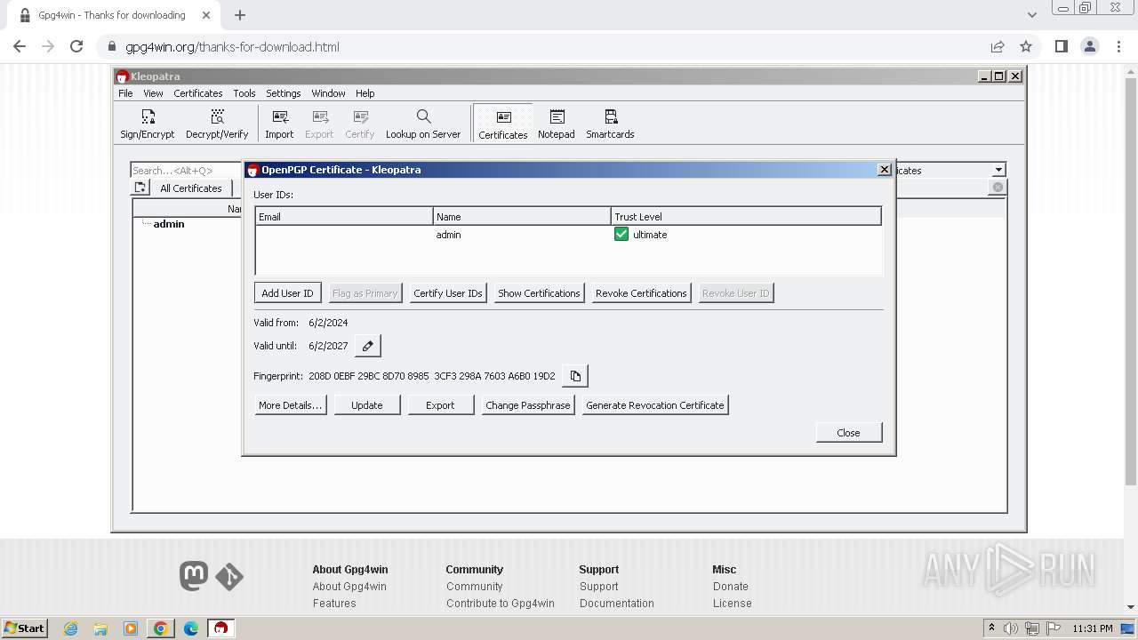Screen dimensions: 1138x640
Task: Bookmark this page with star icon
Action: coord(1026,47)
